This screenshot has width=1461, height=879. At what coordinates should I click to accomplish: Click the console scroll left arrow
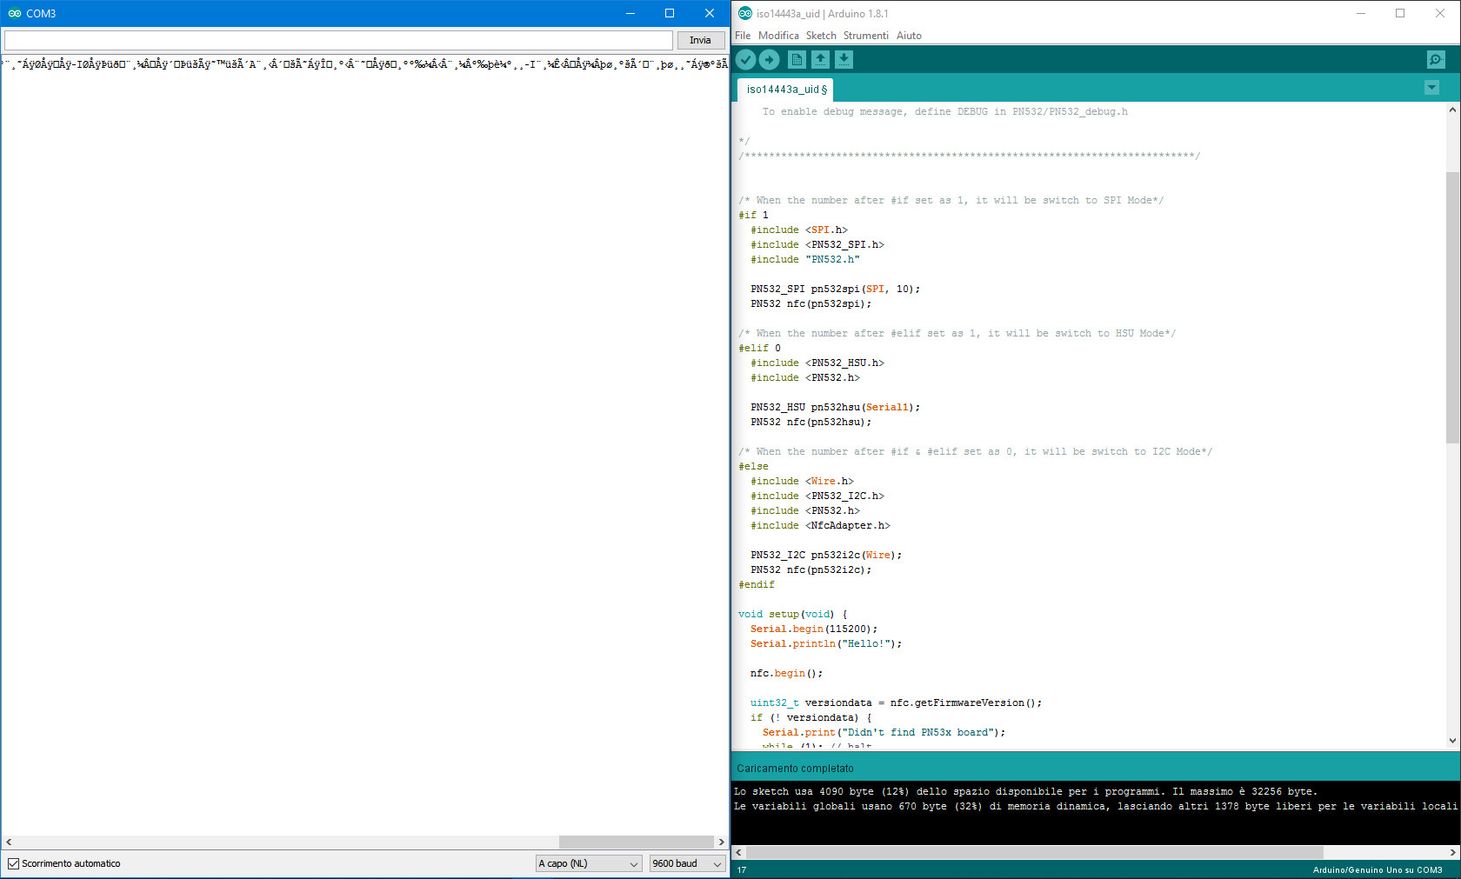coord(738,853)
